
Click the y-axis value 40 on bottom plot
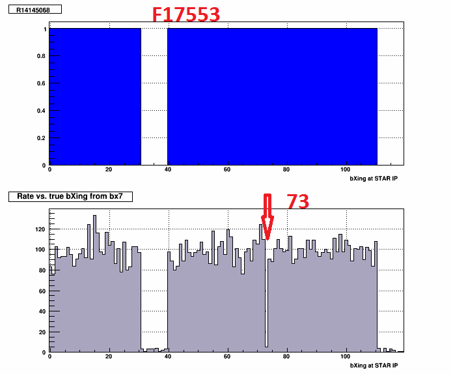(42, 311)
